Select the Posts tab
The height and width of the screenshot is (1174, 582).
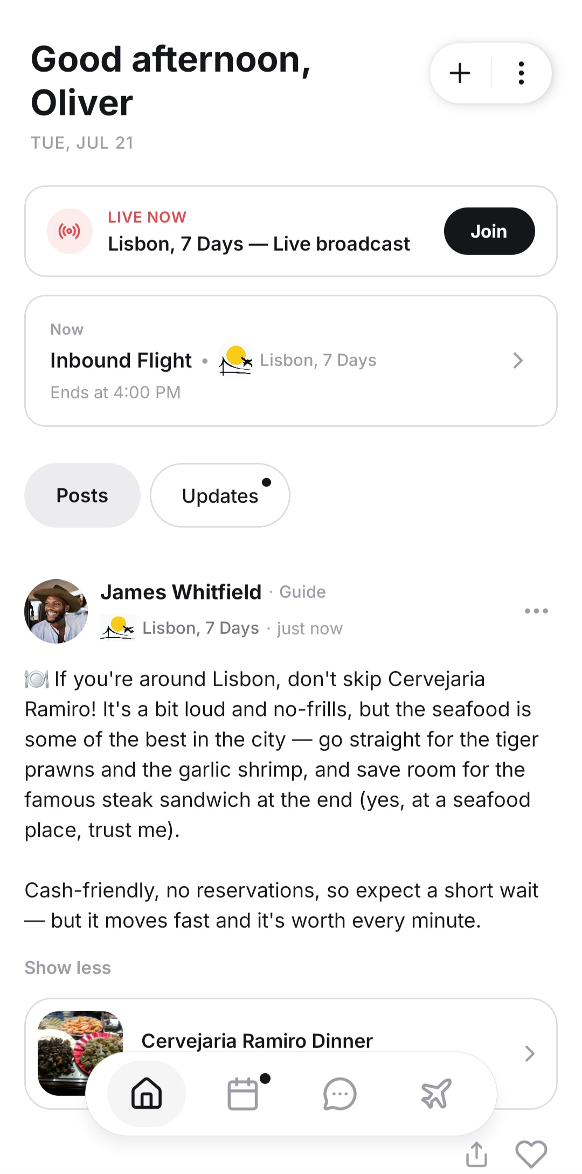pyautogui.click(x=82, y=495)
